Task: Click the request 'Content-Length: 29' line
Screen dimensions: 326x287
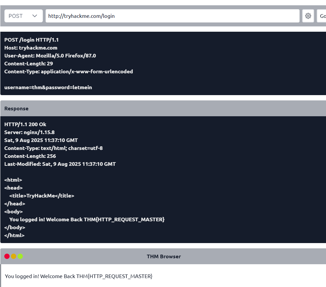Action: [x=28, y=63]
